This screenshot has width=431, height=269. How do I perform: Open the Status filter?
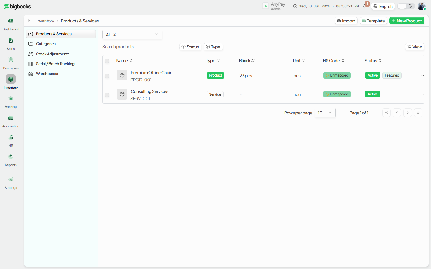click(190, 47)
